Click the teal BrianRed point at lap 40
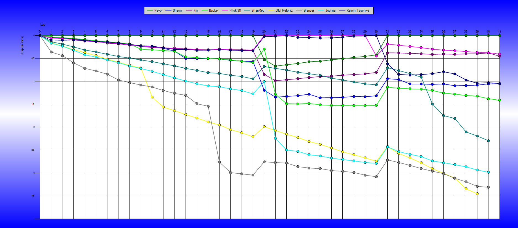This screenshot has width=518, height=228. (x=488, y=141)
